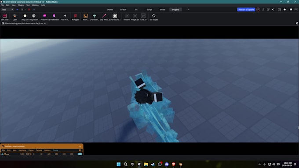
Task: Open Moon Animator Frame menu
Action: pos(31,150)
